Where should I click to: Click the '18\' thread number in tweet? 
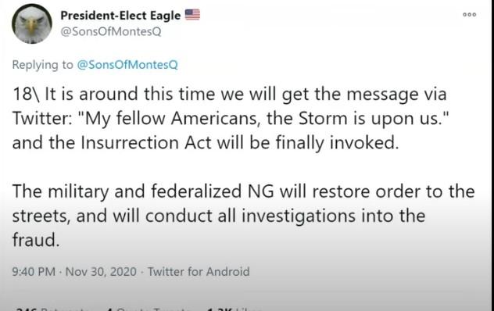(x=26, y=94)
